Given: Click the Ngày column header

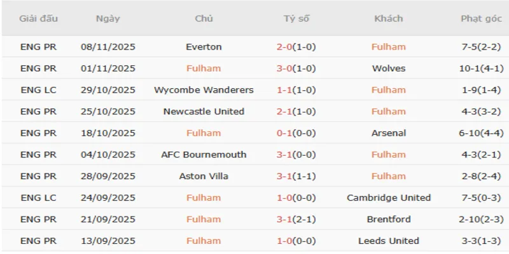Looking at the screenshot, I should 108,18.
